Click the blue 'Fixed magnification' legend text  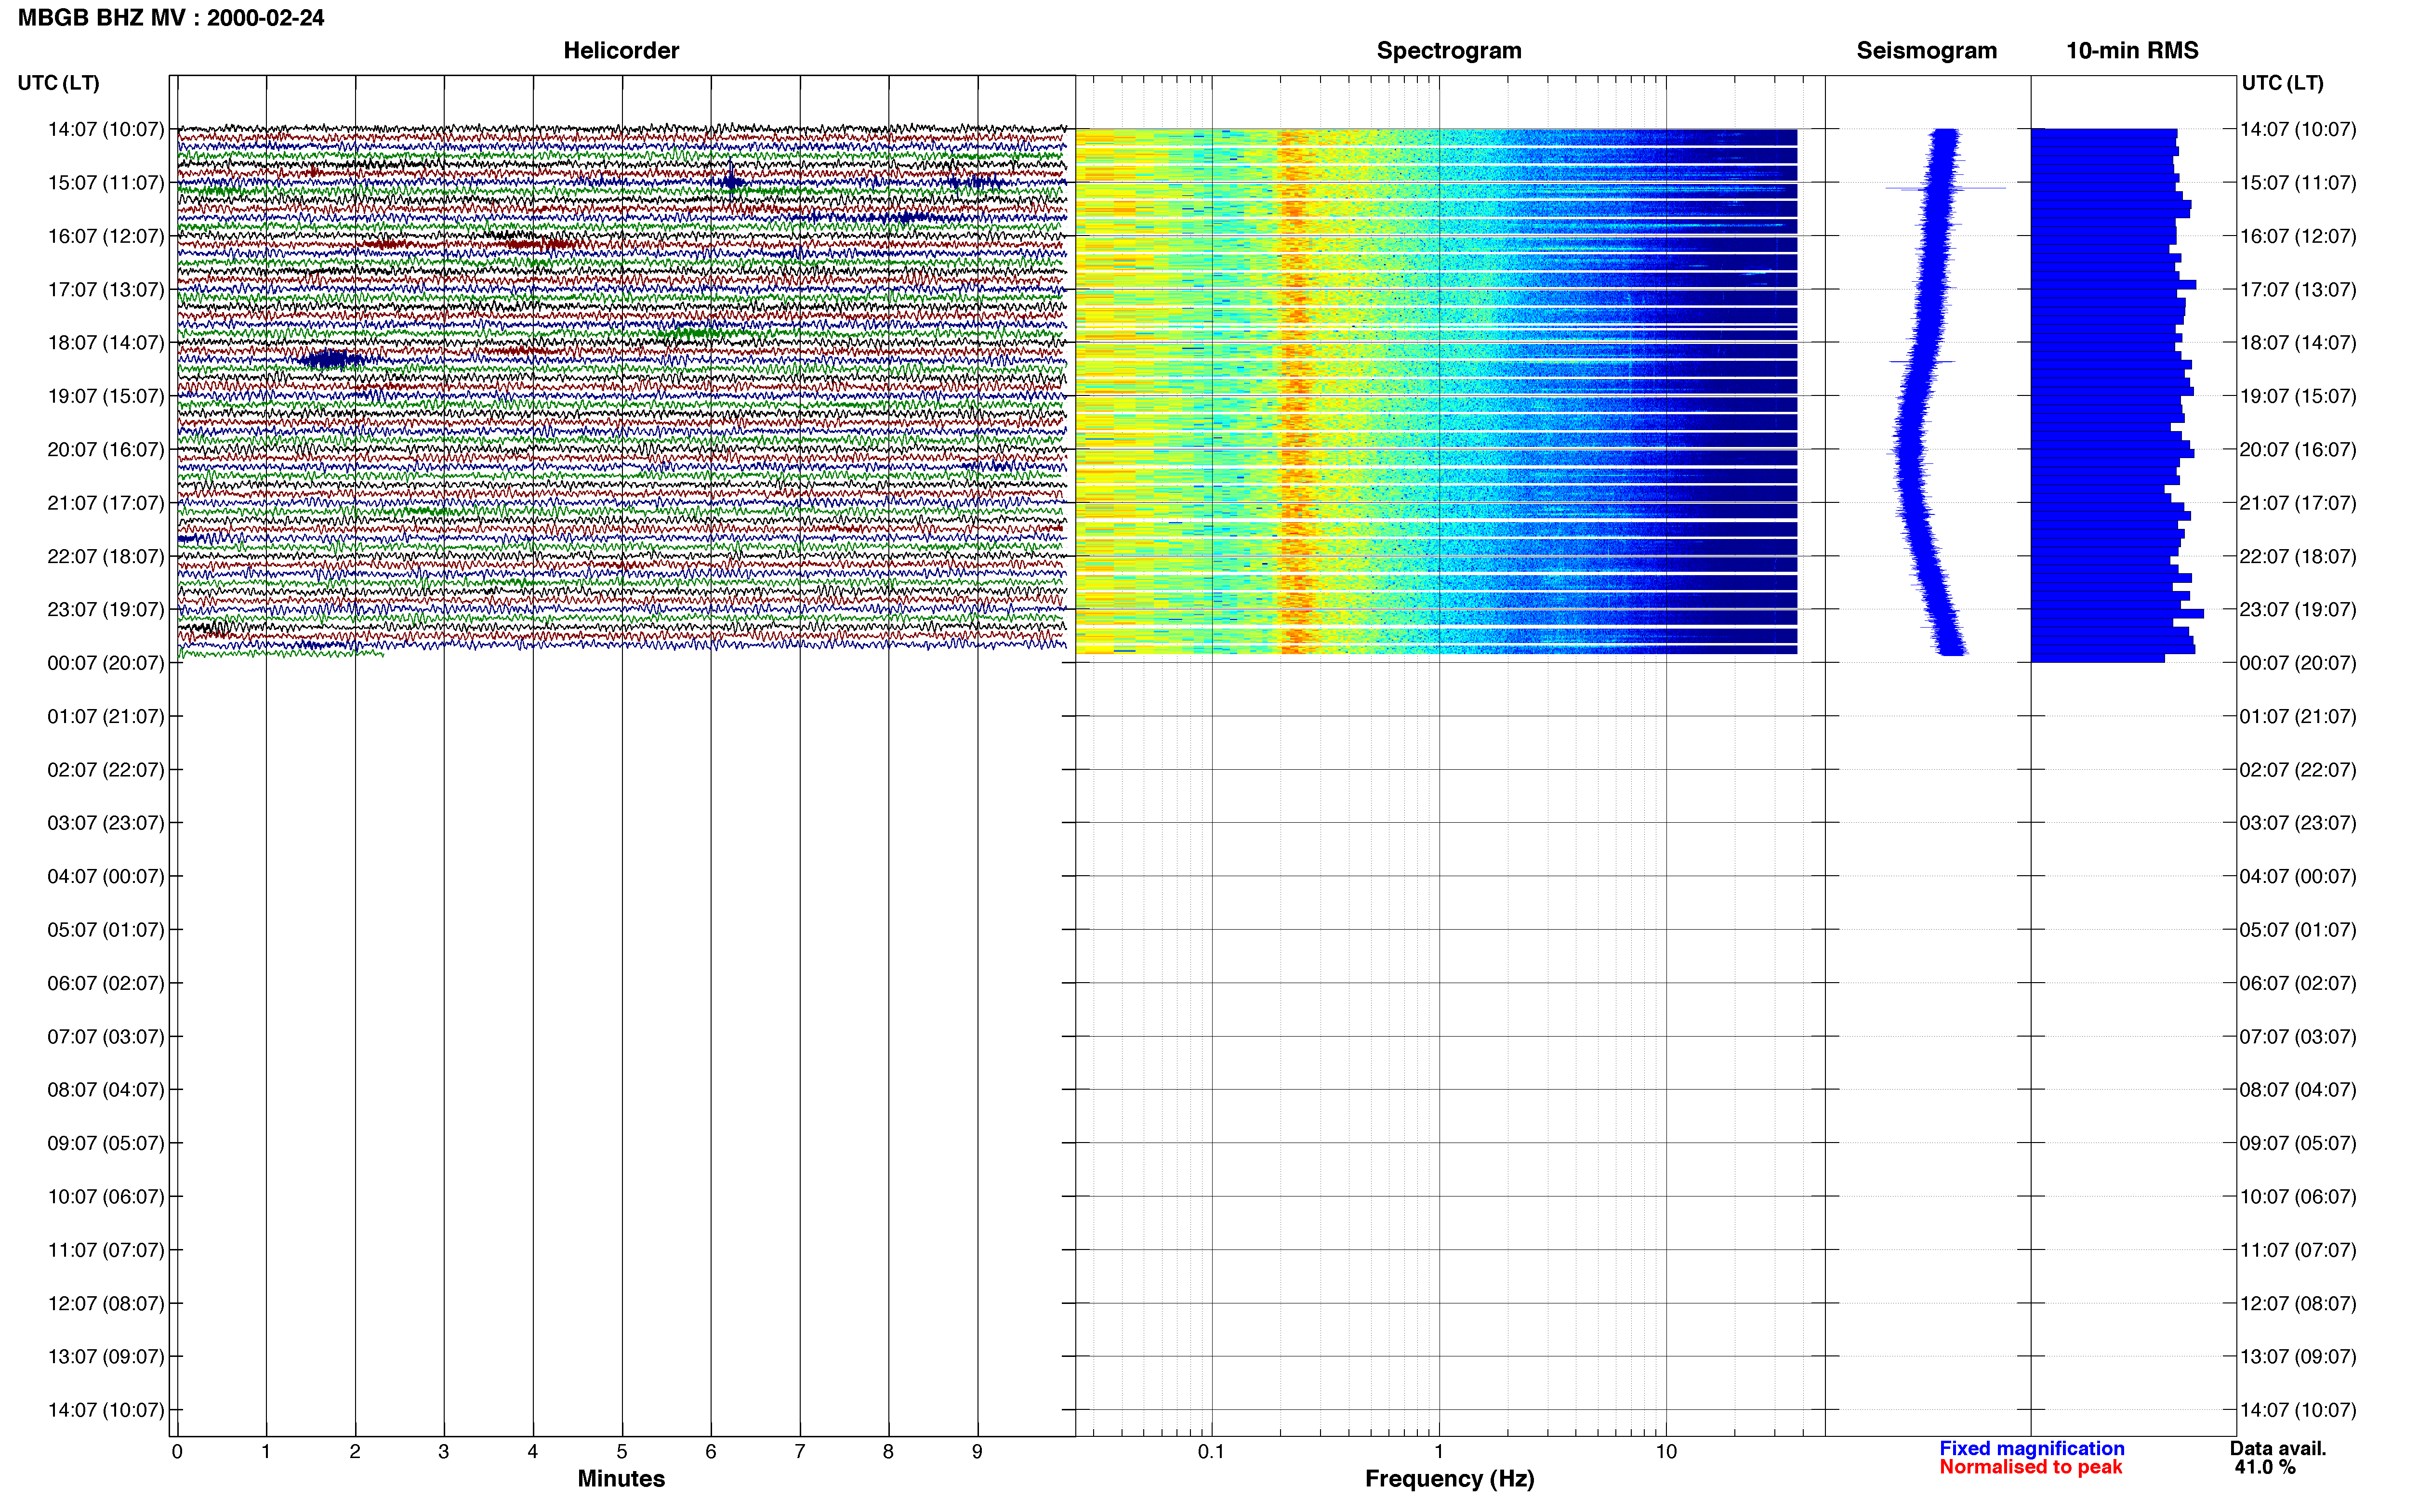[x=2031, y=1448]
